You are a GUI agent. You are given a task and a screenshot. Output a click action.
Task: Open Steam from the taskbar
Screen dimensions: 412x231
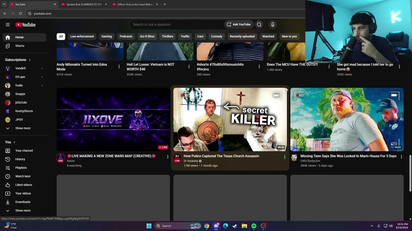235,226
